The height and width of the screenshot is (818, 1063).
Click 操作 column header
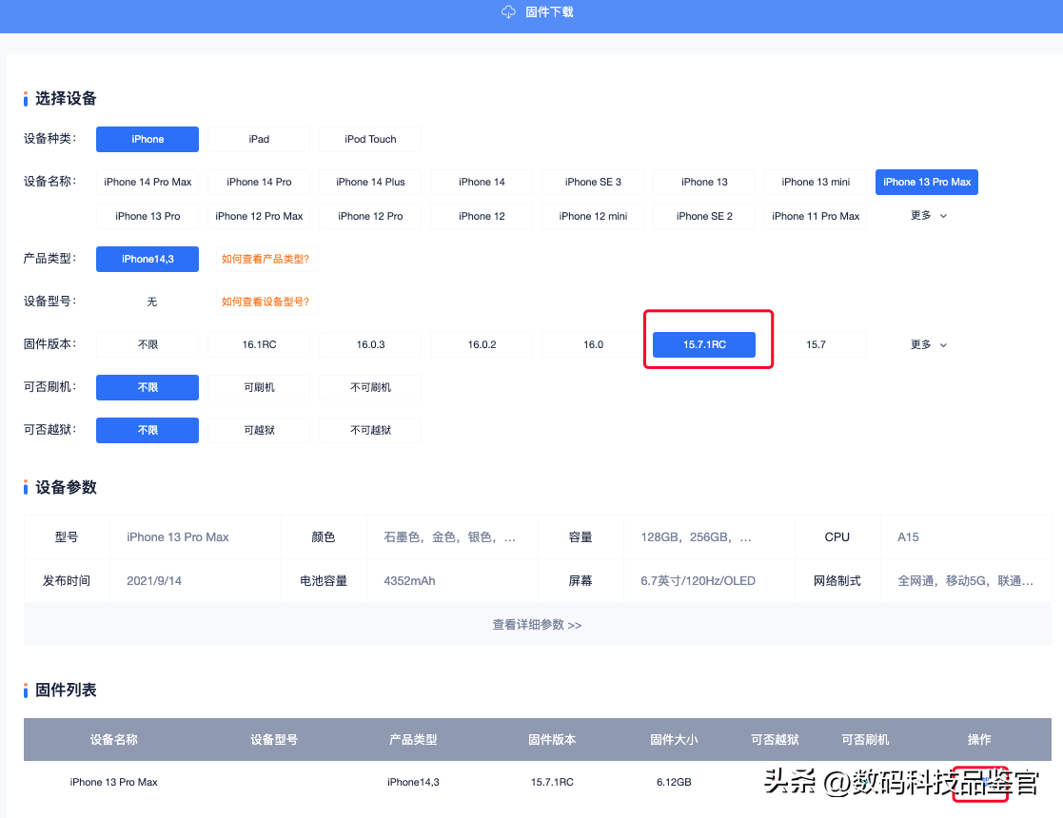click(979, 739)
